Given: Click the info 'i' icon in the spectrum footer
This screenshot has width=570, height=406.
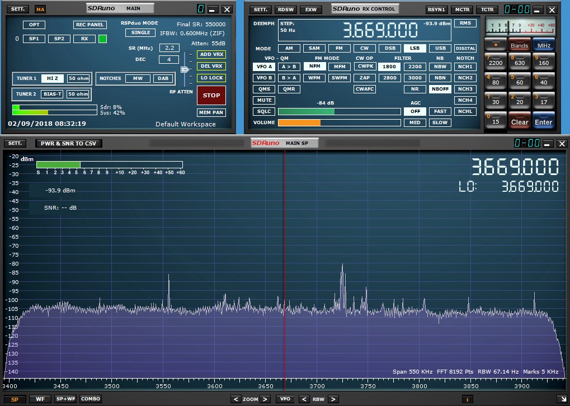Looking at the screenshot, I should 468,399.
